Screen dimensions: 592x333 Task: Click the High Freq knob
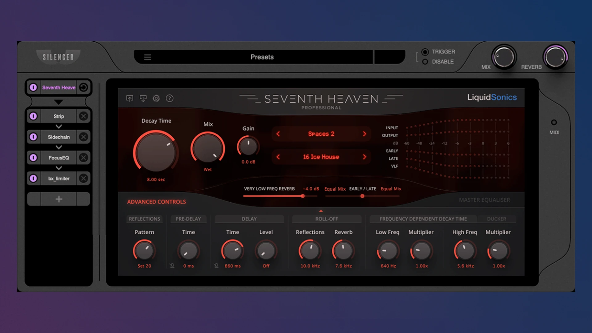(465, 250)
